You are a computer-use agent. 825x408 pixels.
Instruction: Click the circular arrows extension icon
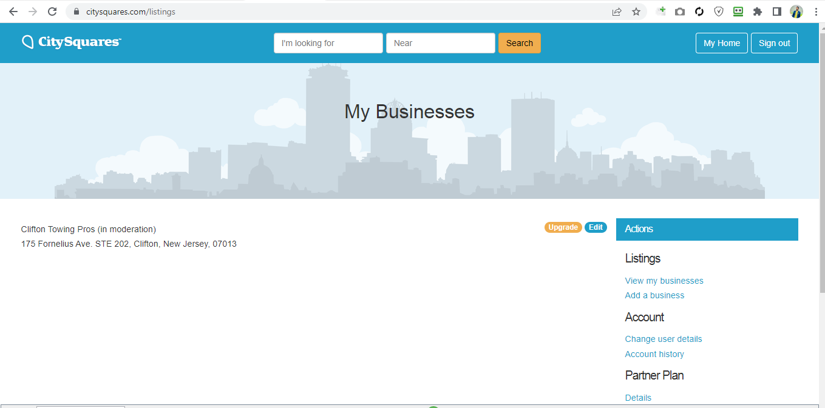[x=699, y=12]
